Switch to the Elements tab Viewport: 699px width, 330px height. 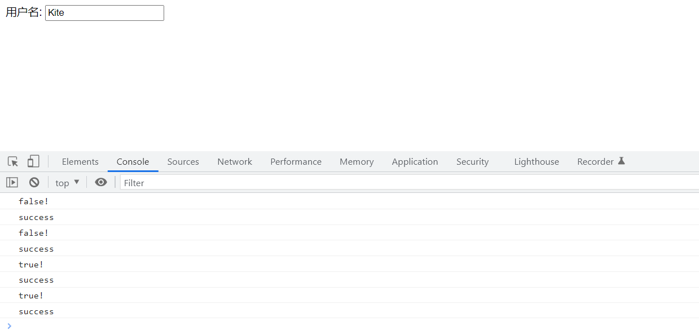(x=80, y=162)
